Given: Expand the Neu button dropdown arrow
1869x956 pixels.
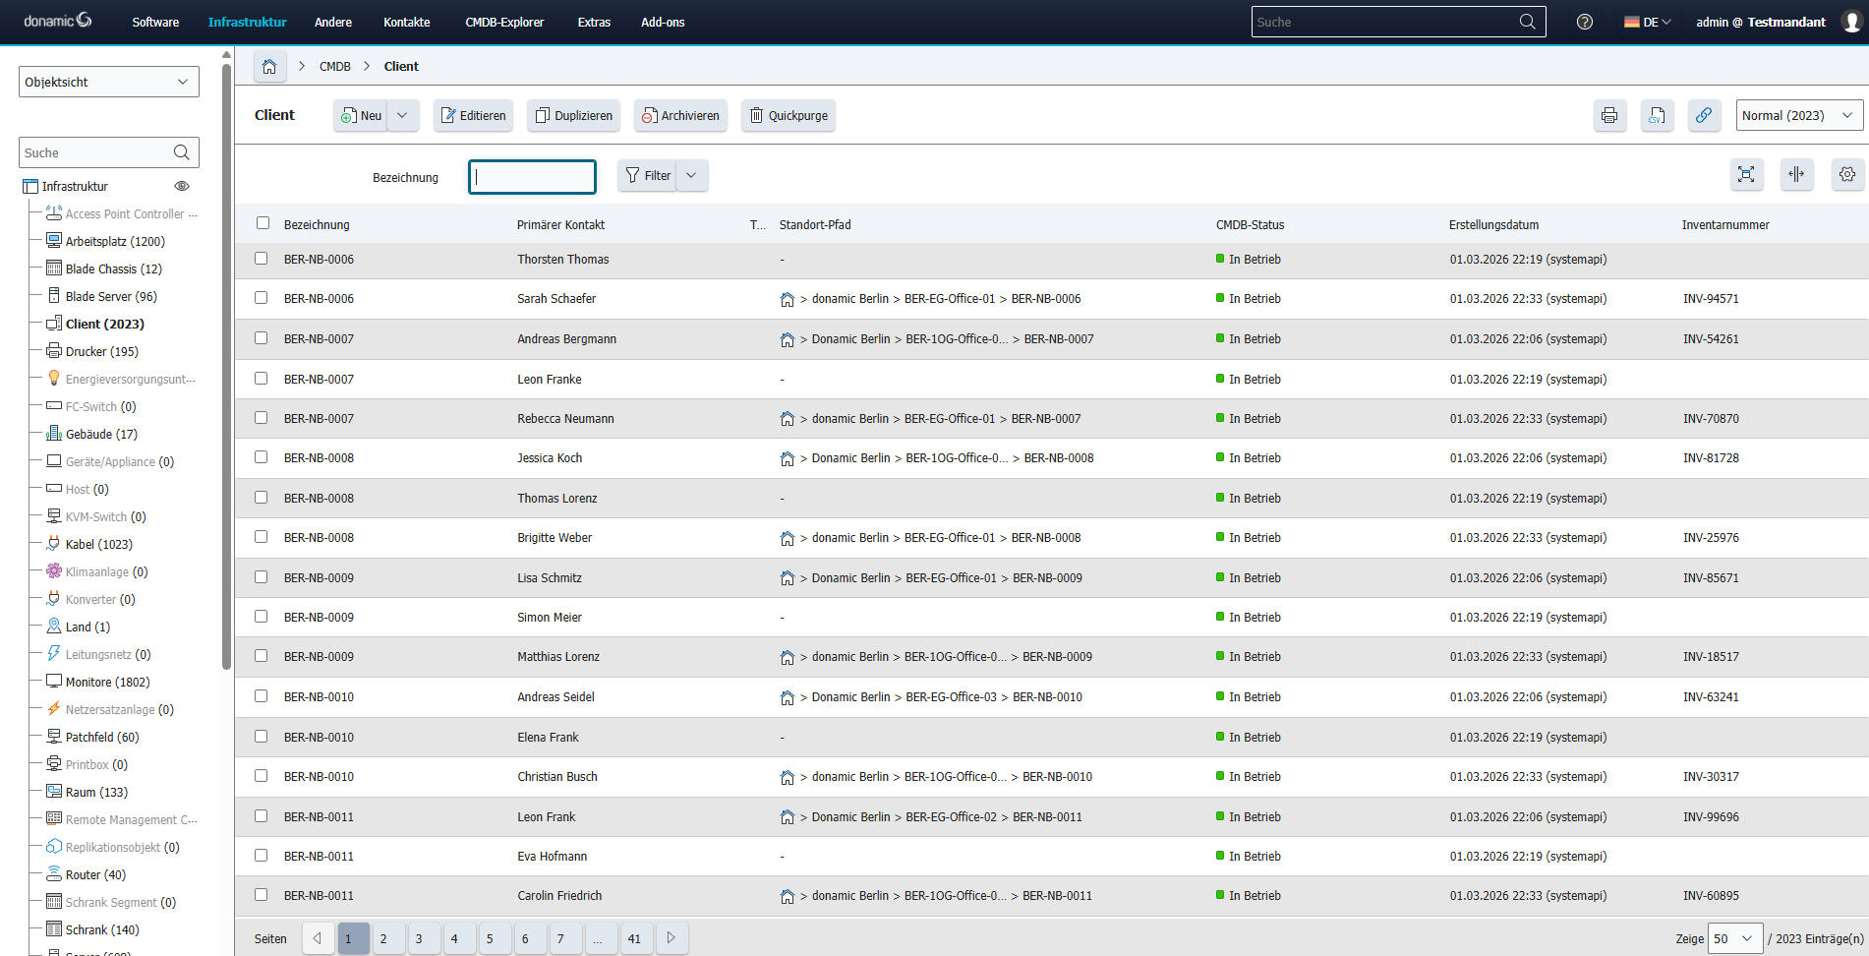Looking at the screenshot, I should [x=402, y=115].
